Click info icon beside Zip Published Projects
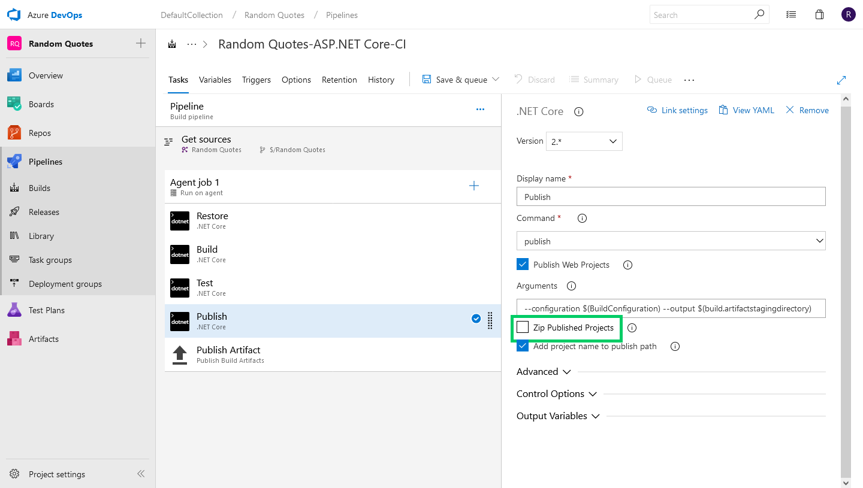 pos(632,328)
